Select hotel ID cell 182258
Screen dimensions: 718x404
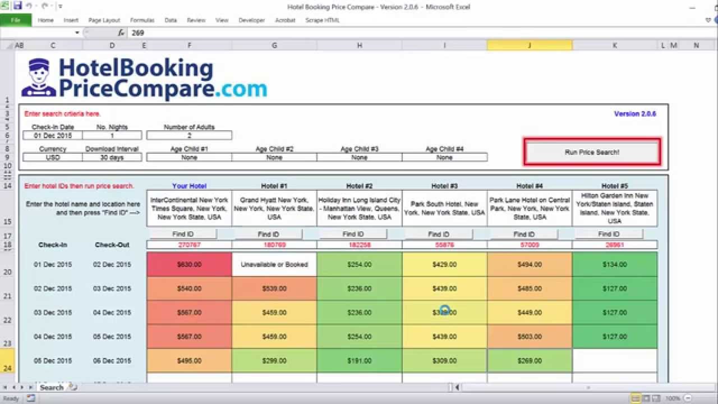click(360, 245)
